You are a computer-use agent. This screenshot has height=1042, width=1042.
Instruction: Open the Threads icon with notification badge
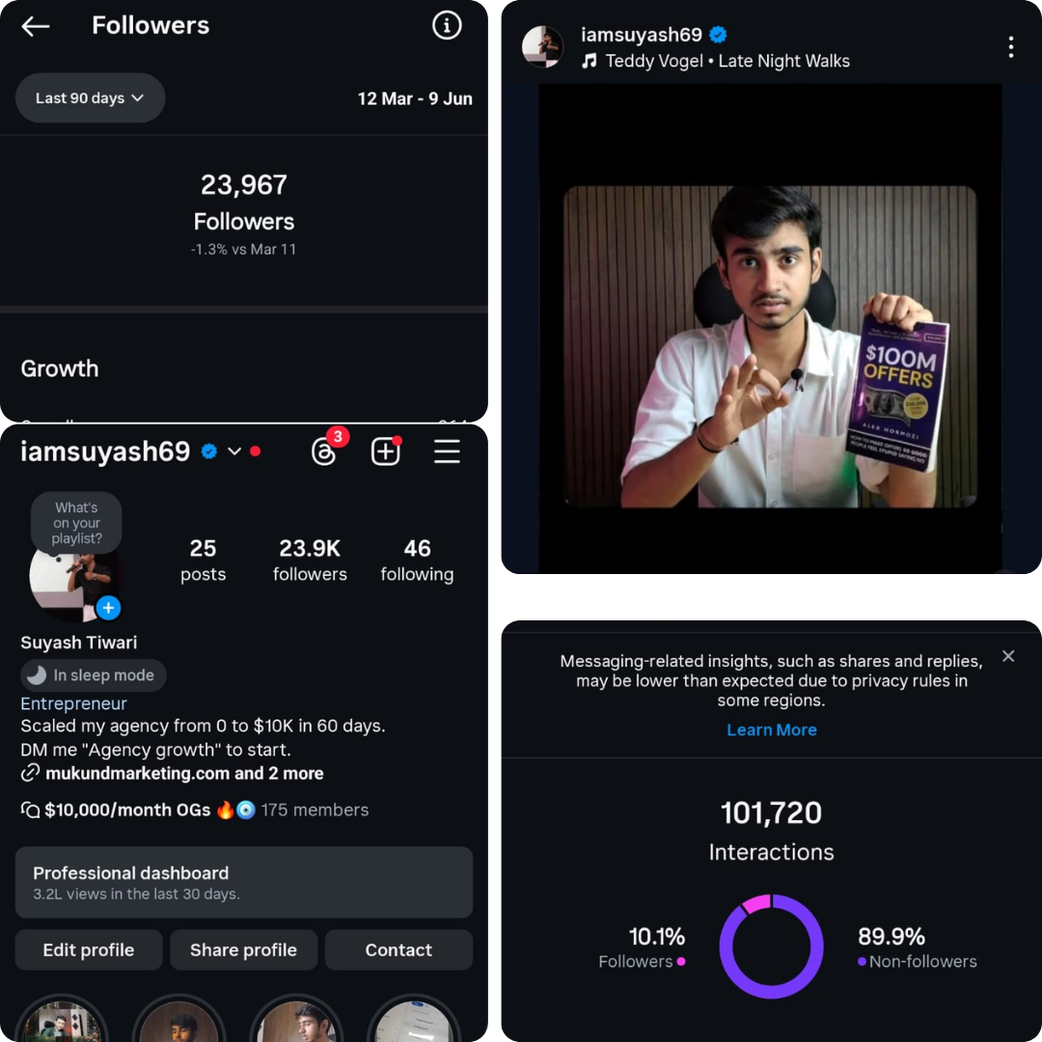tap(325, 451)
